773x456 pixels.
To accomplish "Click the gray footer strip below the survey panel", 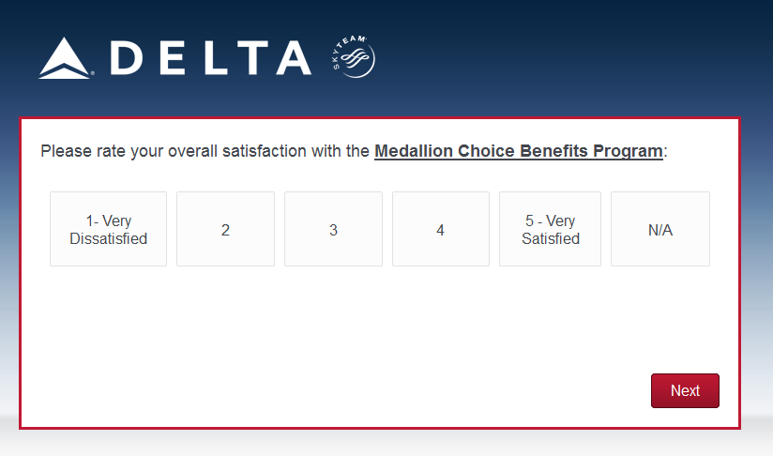I will click(375, 443).
